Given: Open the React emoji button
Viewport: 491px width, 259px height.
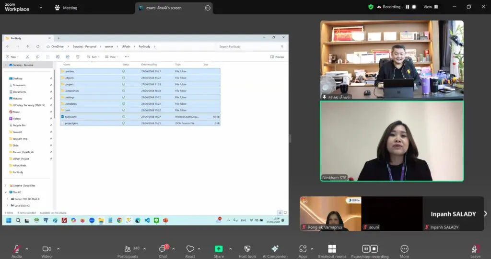Looking at the screenshot, I should tap(190, 251).
